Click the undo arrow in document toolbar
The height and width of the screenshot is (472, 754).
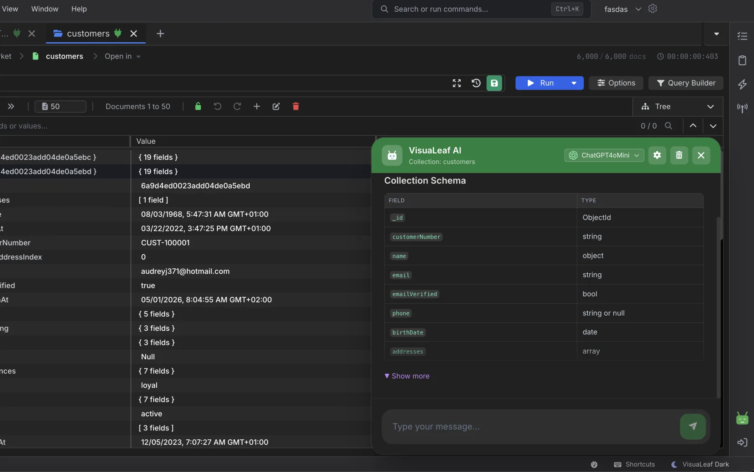coord(217,106)
